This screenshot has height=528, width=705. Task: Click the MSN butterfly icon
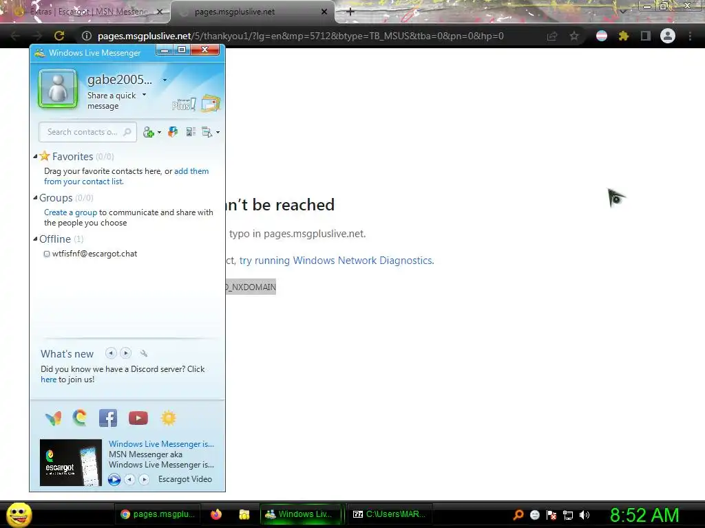[54, 419]
